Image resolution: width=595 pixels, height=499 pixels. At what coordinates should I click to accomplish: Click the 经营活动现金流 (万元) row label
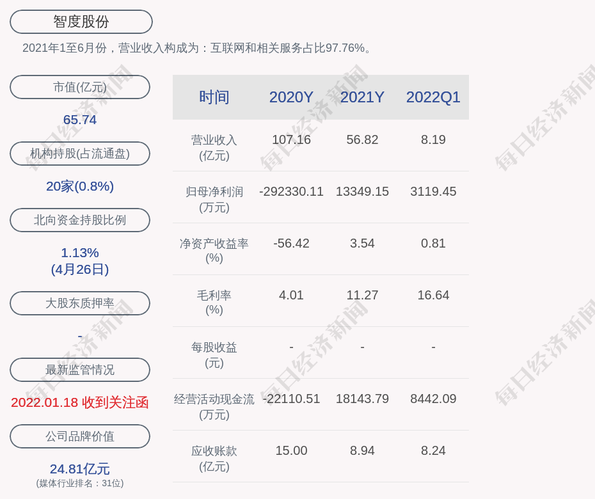click(x=214, y=407)
